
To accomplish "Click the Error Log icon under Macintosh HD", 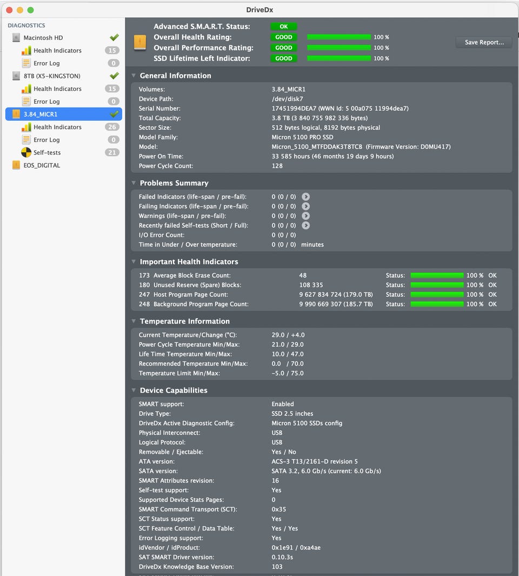I will pos(26,63).
